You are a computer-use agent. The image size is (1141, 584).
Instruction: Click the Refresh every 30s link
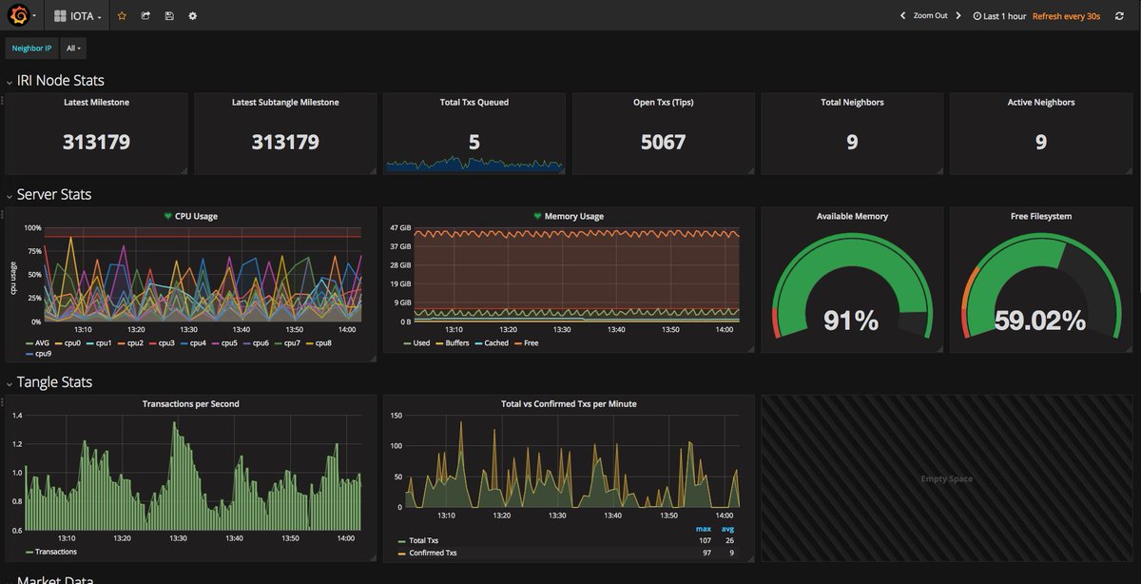1066,16
